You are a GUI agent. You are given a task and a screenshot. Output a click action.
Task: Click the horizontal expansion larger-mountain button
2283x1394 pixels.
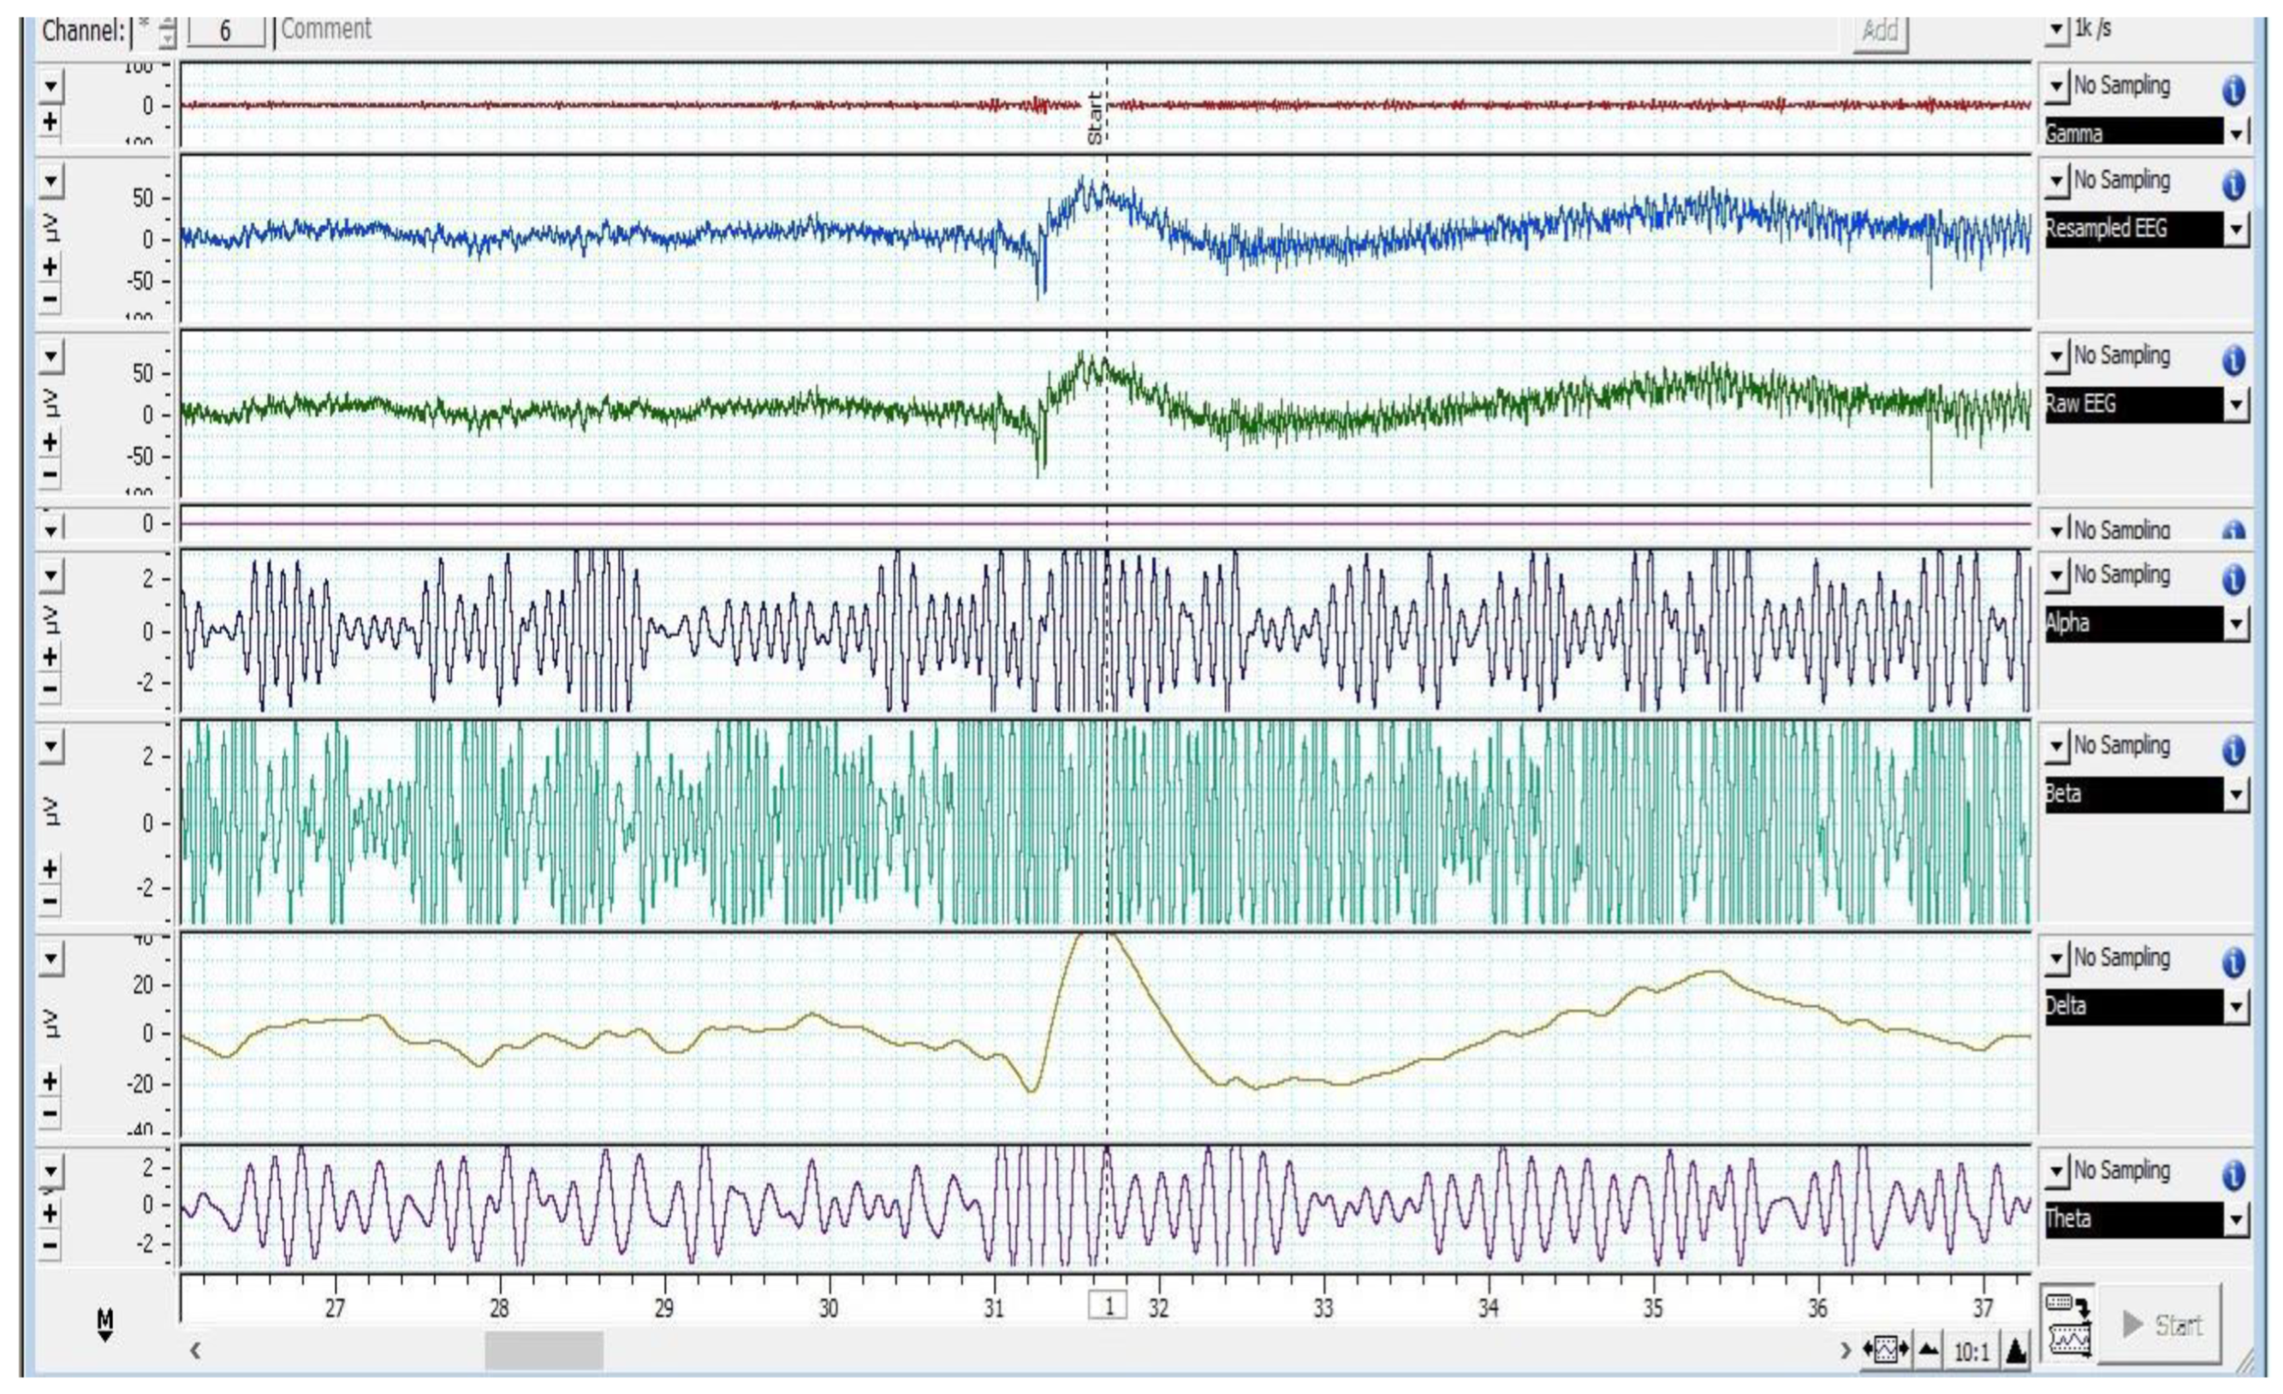pos(2016,1351)
